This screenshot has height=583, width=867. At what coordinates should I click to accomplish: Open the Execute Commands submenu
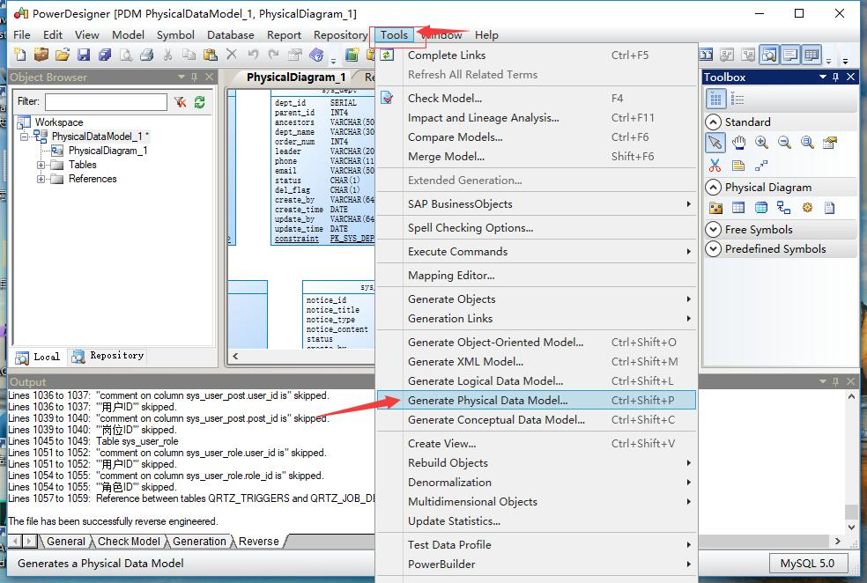536,252
